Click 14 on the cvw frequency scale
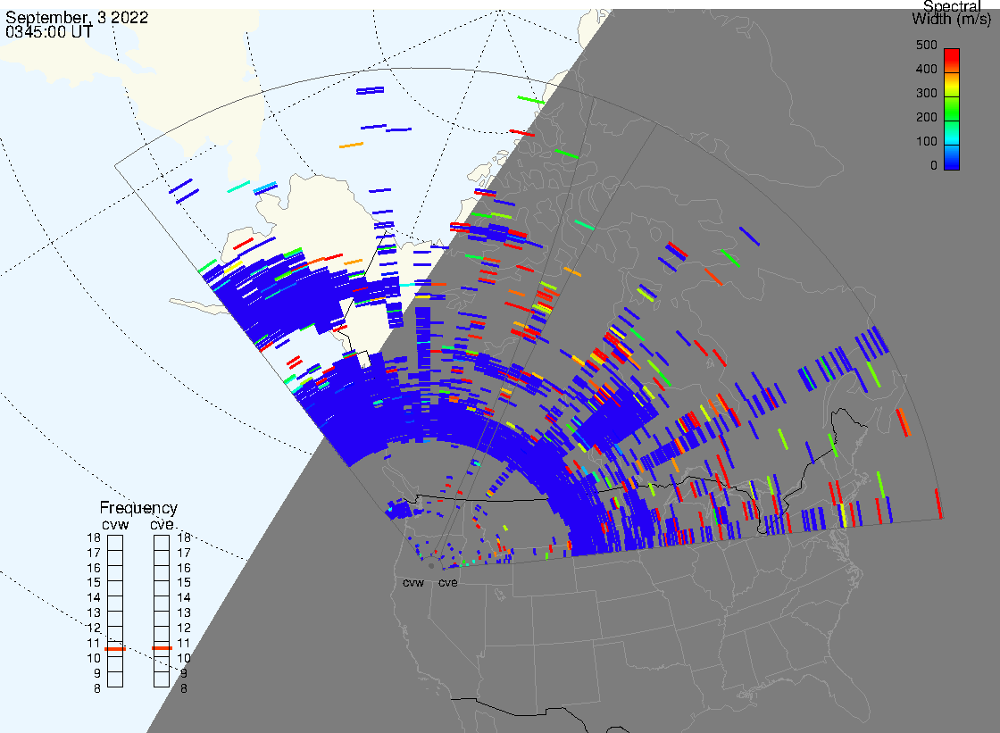 (x=94, y=598)
